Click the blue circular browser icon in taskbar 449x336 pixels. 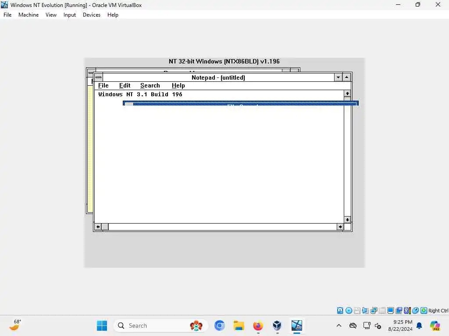point(220,325)
